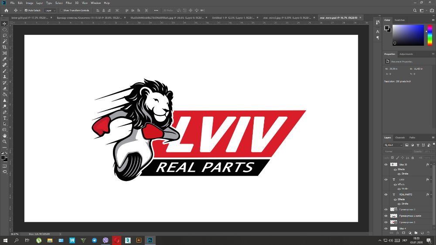Screen dimensions: 436x245
Task: Switch to the Adjustments tab
Action: click(x=406, y=54)
